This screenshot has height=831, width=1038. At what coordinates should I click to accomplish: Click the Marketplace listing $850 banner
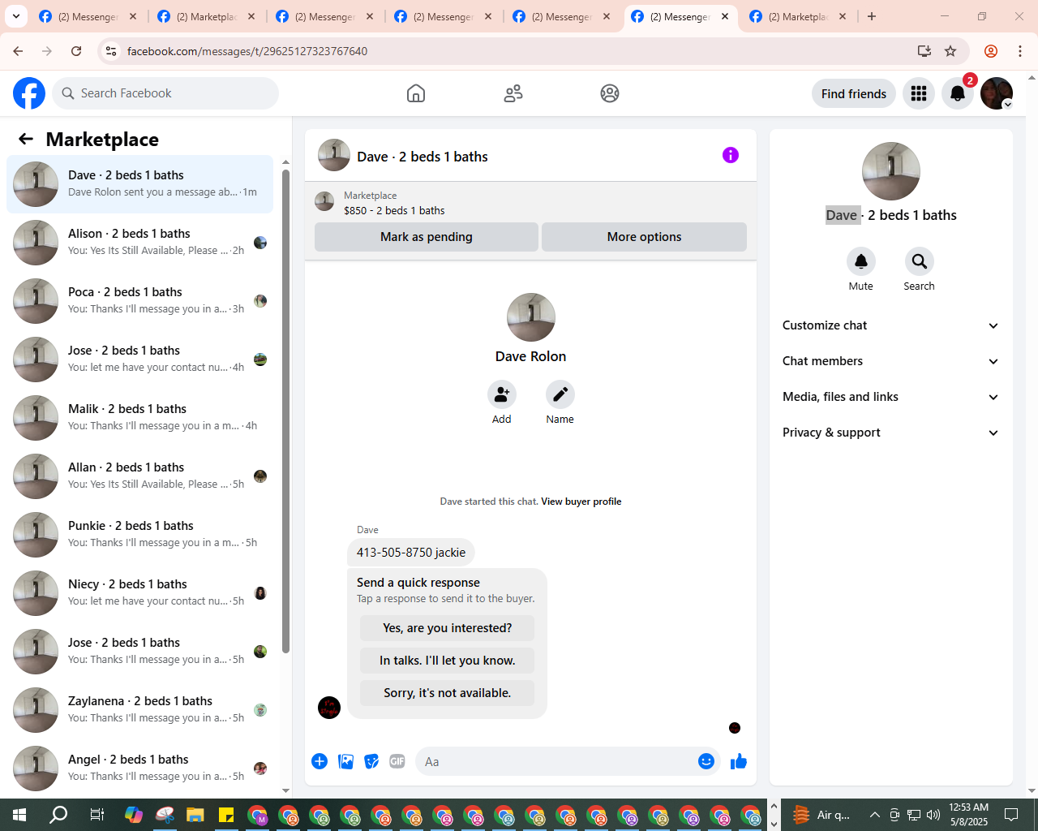tap(530, 202)
